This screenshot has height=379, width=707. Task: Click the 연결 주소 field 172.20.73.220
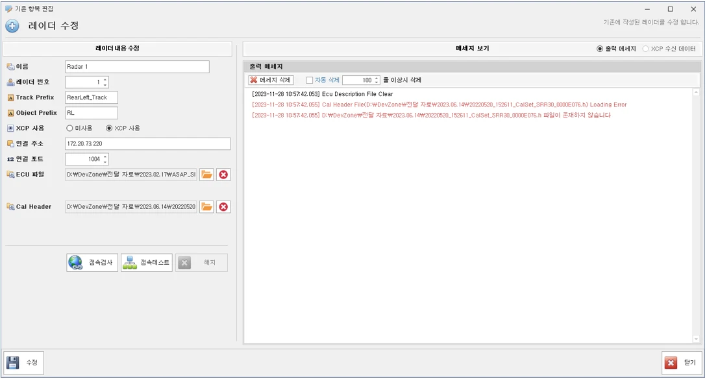147,144
